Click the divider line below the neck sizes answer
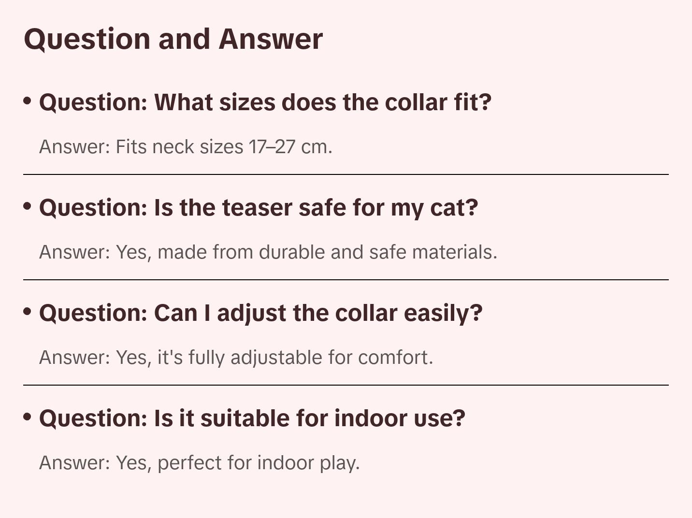The image size is (692, 518). coord(346,174)
